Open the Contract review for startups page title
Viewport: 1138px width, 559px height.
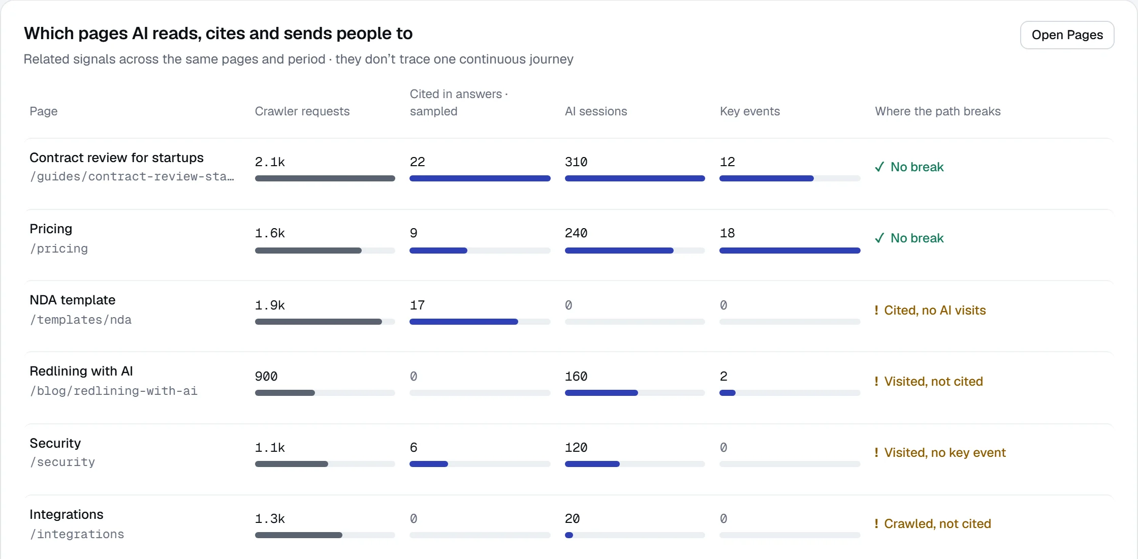(x=116, y=158)
